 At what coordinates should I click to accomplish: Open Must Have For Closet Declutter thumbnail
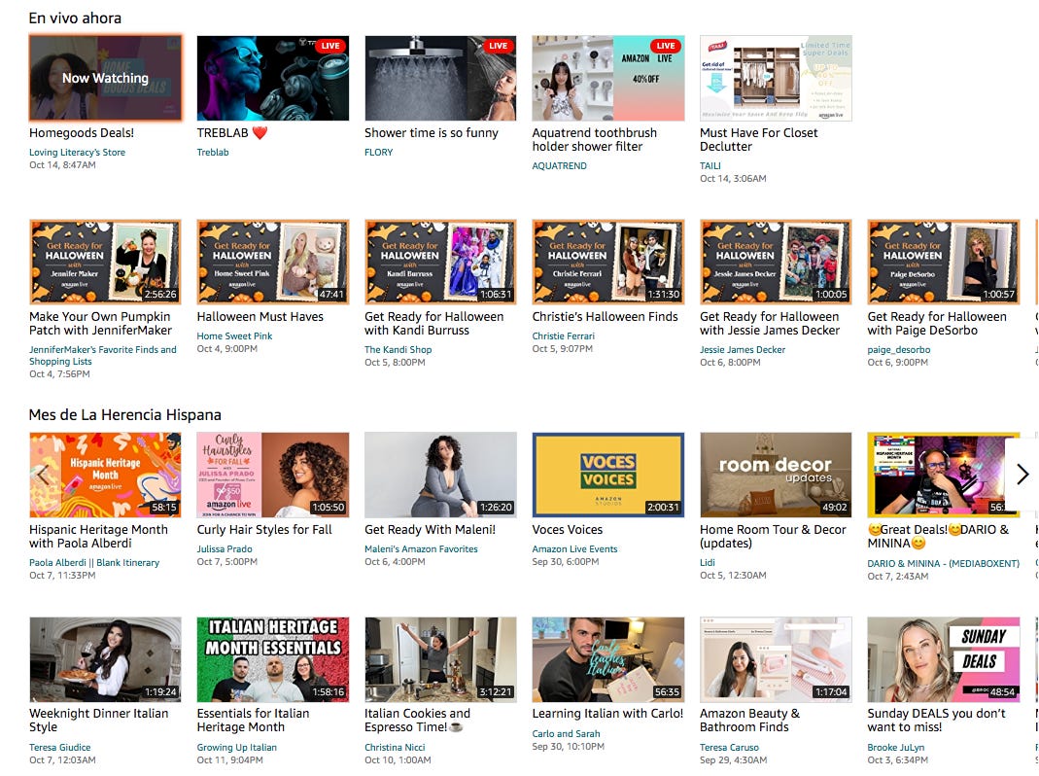coord(776,78)
